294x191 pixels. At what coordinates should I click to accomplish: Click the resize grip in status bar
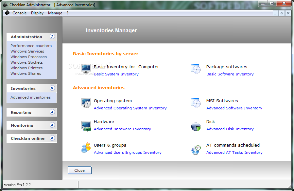tap(289, 186)
